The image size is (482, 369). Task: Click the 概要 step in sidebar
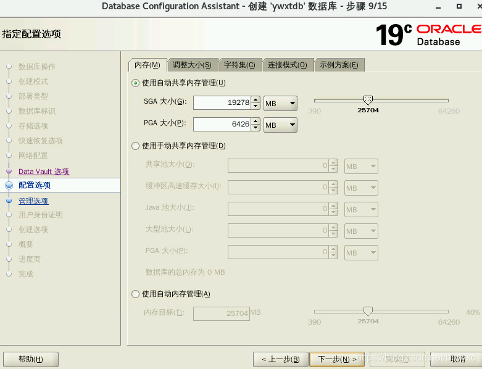click(26, 244)
